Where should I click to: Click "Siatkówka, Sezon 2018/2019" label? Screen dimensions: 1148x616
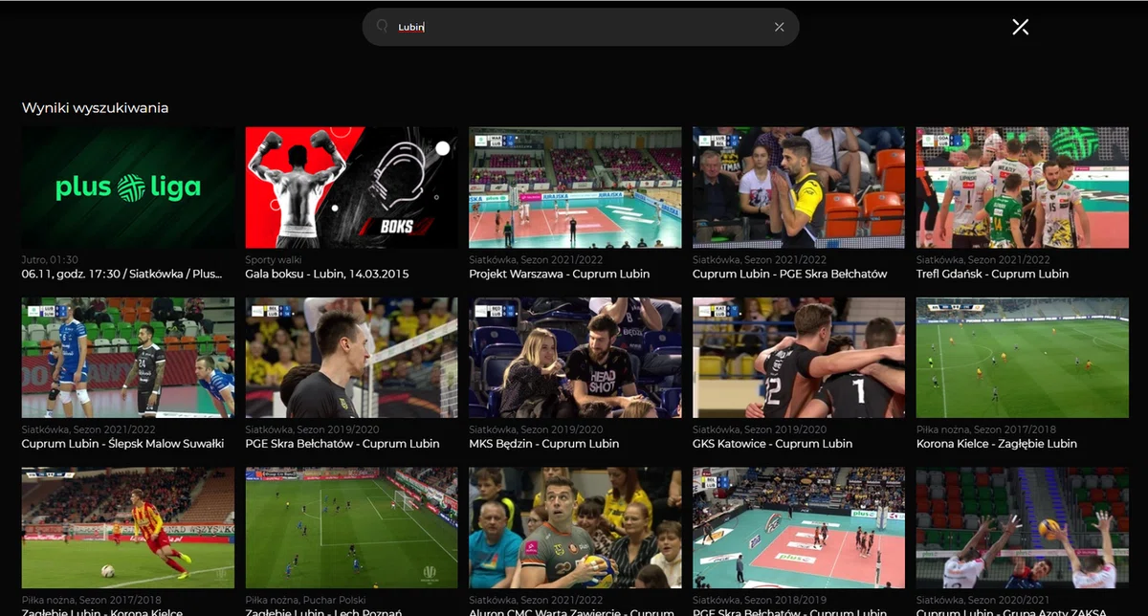(x=760, y=600)
